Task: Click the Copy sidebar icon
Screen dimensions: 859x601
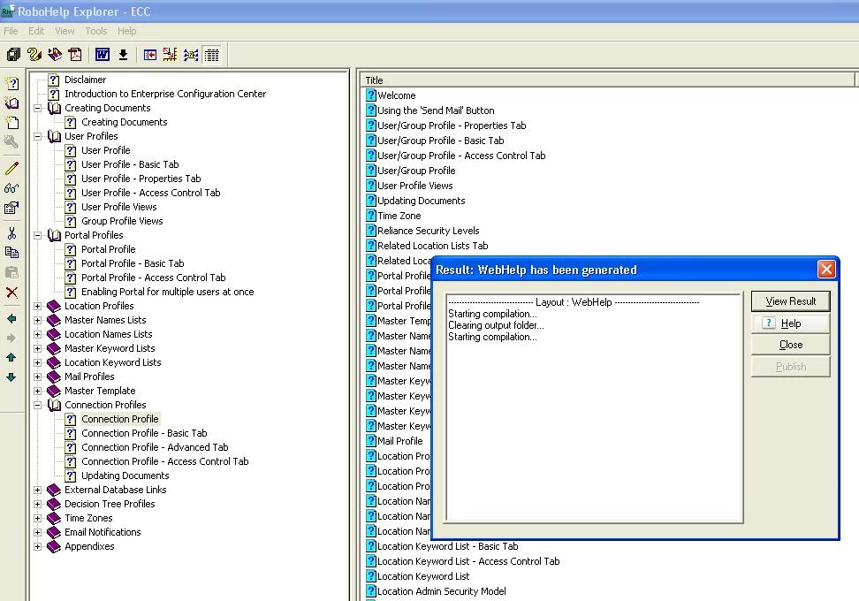Action: (11, 253)
